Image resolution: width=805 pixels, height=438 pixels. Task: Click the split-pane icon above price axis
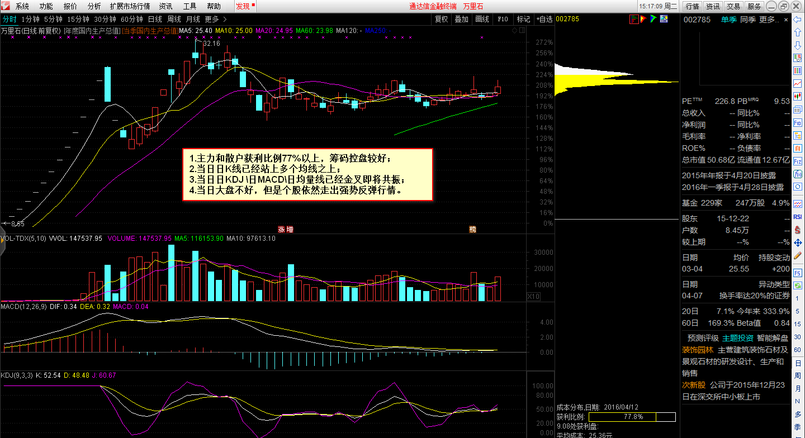click(522, 30)
